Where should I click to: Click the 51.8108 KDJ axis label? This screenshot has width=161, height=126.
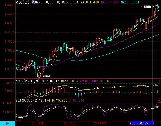9,112
